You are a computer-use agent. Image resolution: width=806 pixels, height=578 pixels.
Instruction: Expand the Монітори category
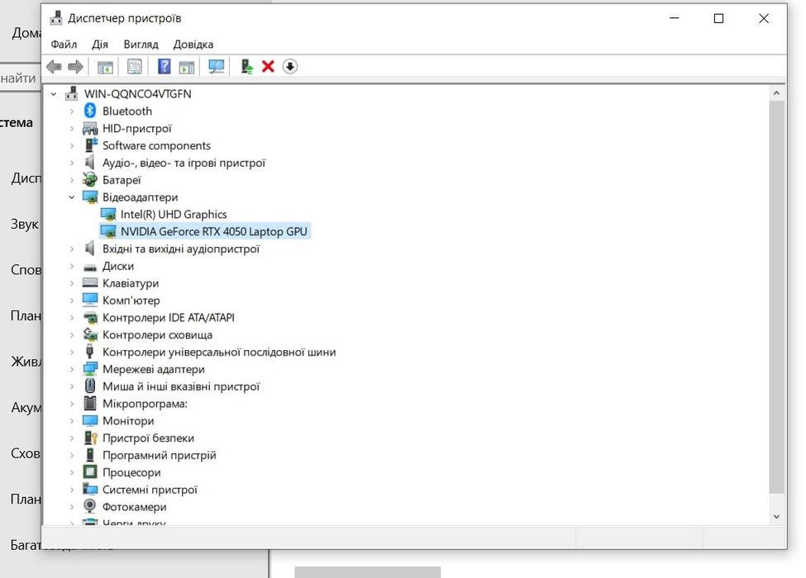[72, 421]
